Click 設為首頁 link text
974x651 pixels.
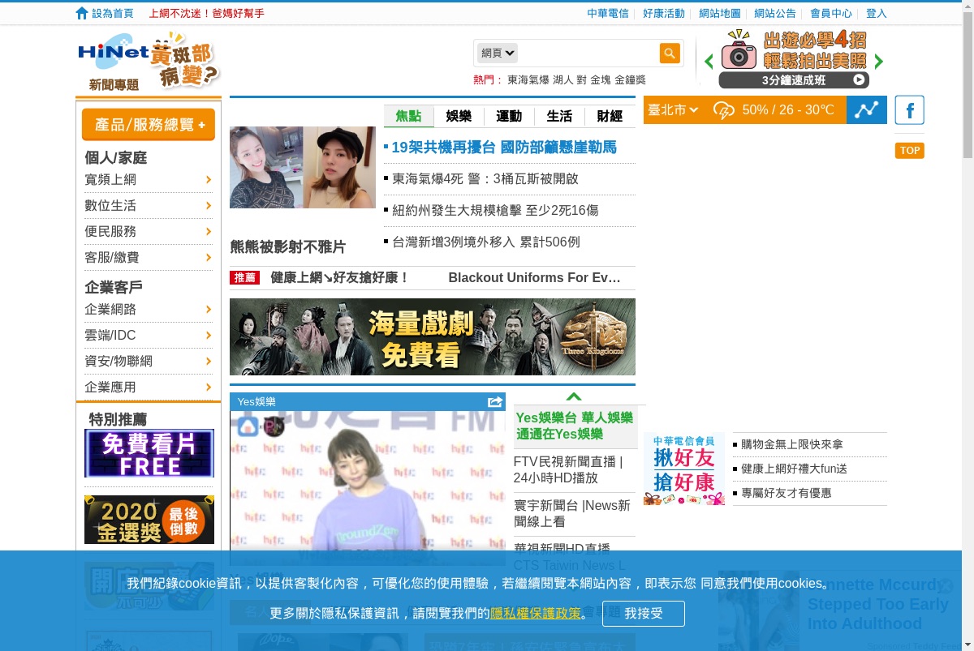coord(113,13)
